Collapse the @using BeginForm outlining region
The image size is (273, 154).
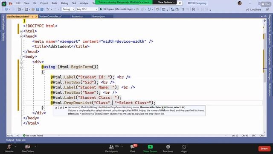pyautogui.click(x=21, y=67)
